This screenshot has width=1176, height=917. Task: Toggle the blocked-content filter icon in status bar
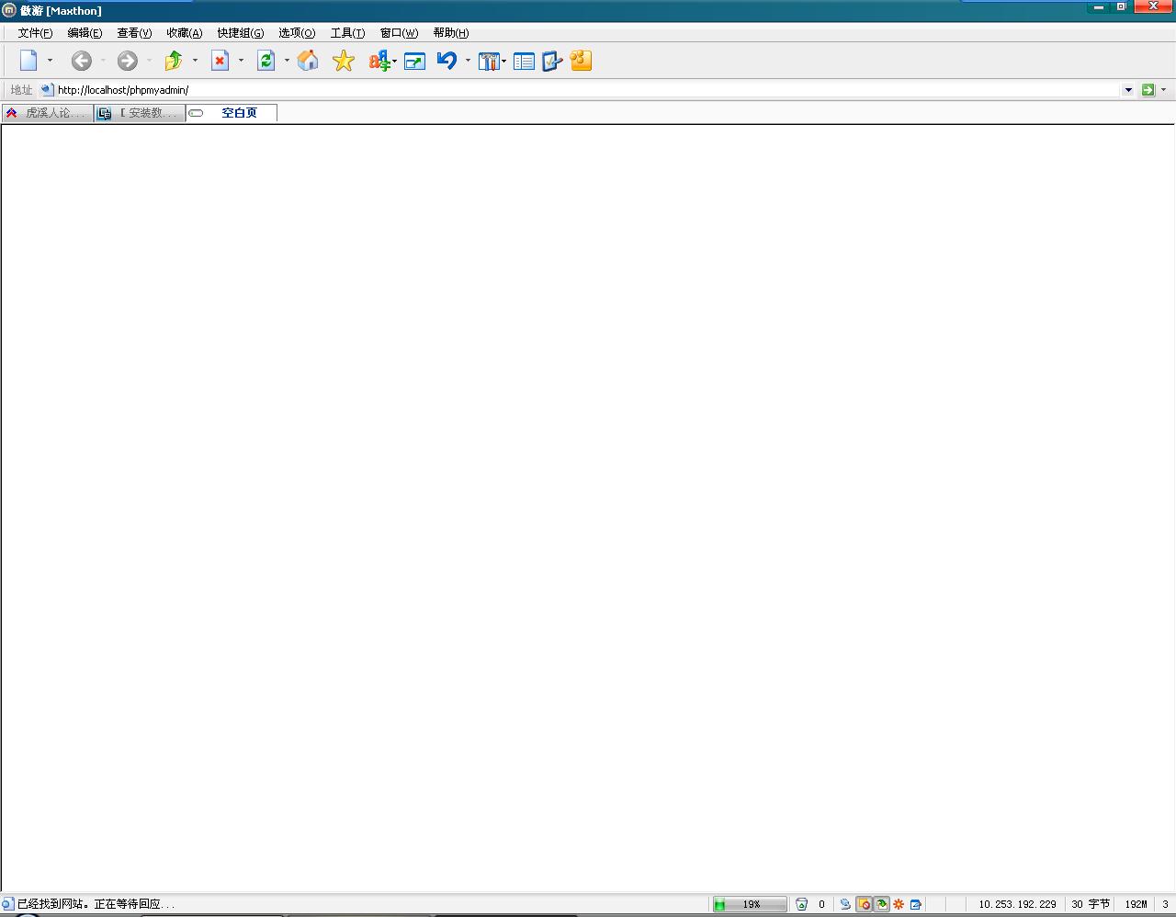click(x=864, y=904)
